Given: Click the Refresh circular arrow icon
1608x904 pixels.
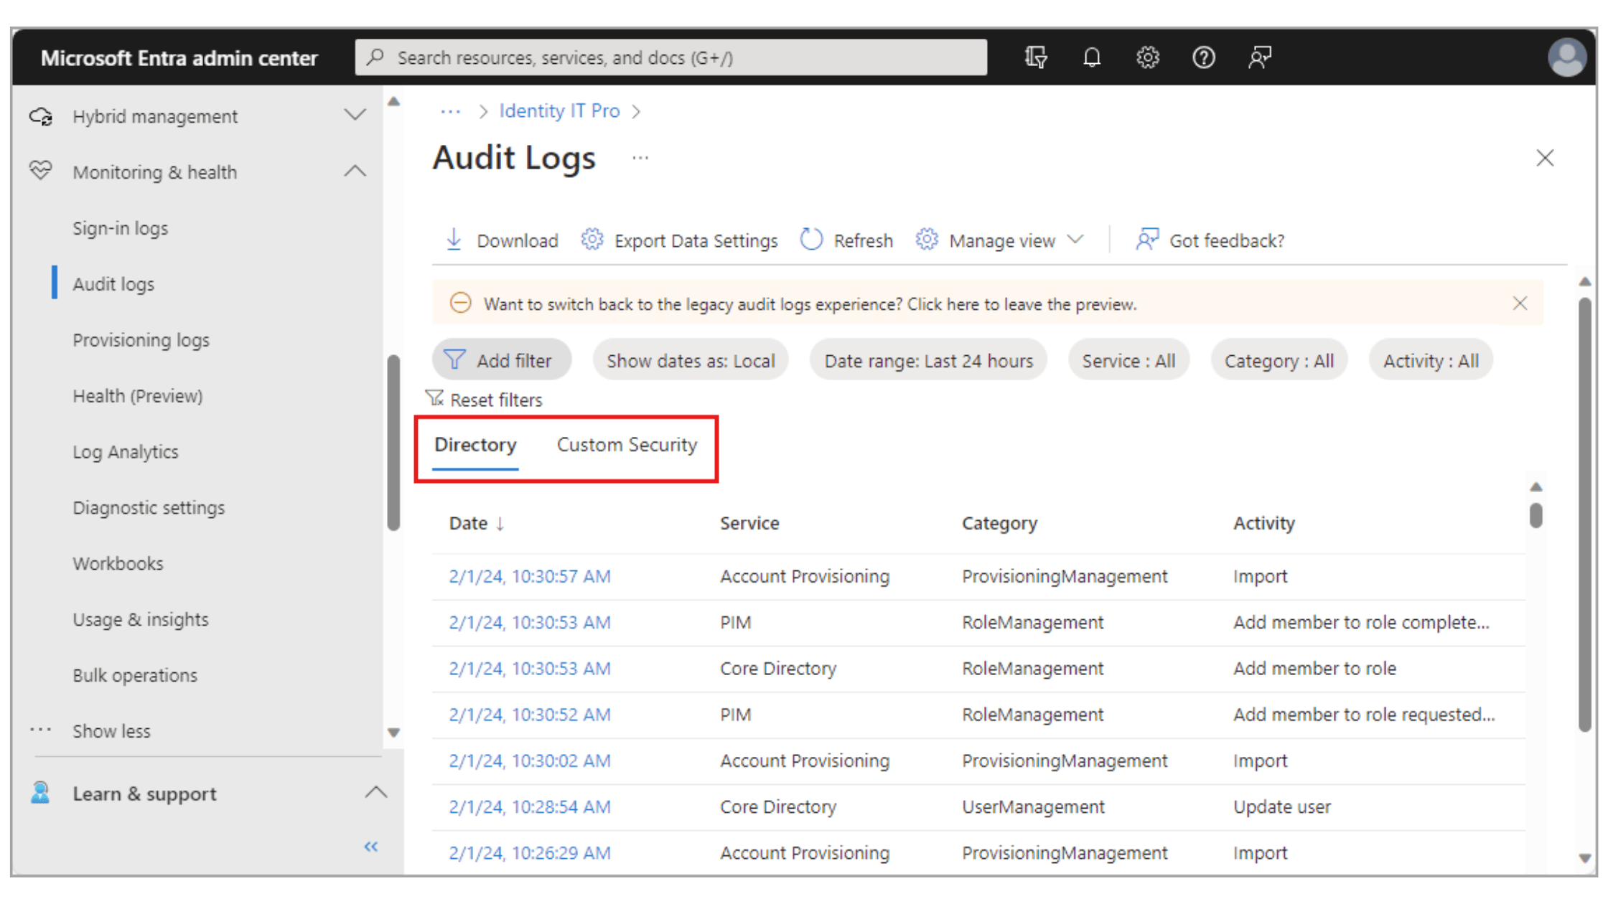Looking at the screenshot, I should tap(811, 240).
